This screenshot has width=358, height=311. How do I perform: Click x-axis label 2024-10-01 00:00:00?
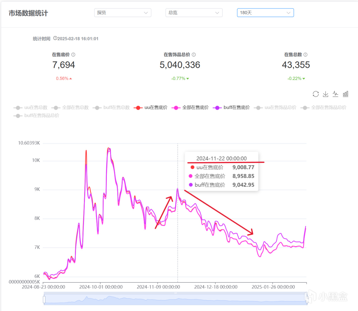point(101,287)
